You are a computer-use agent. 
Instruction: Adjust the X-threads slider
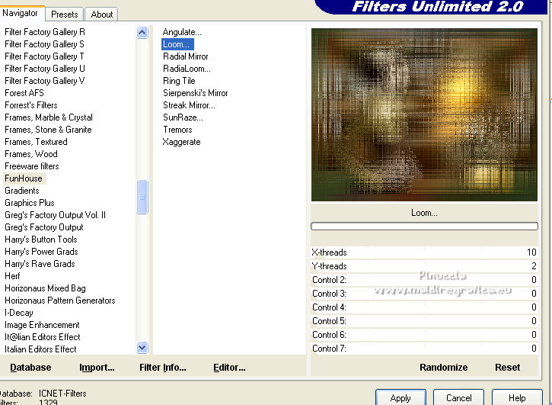tap(424, 252)
